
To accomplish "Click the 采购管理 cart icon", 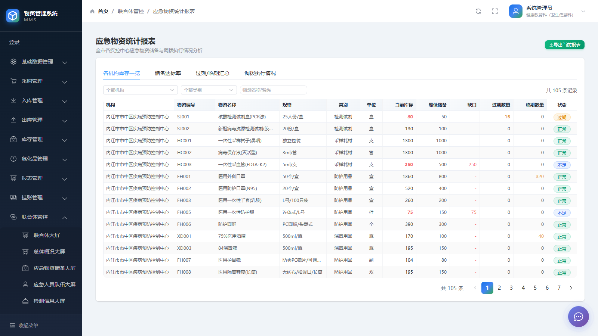I will 13,81.
